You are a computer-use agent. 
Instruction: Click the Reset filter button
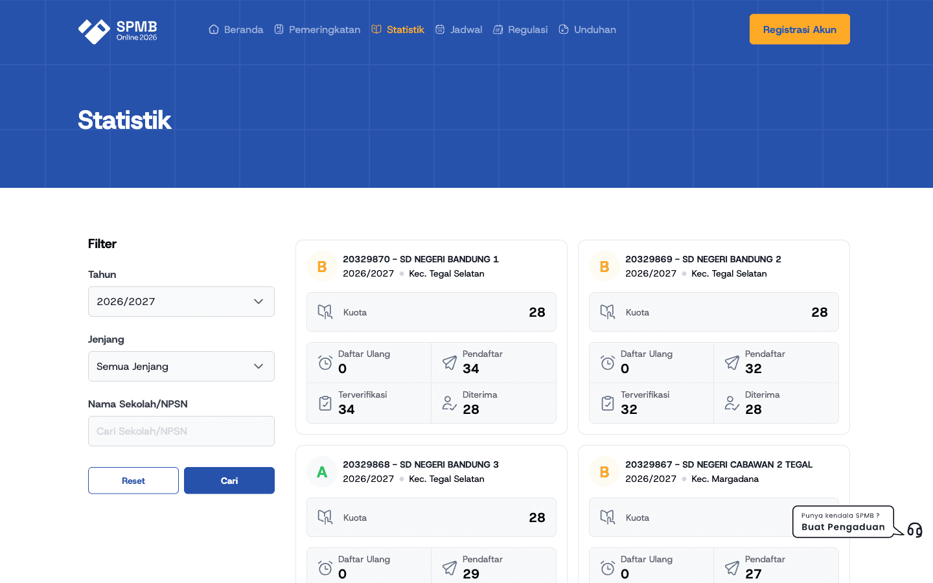coord(133,481)
